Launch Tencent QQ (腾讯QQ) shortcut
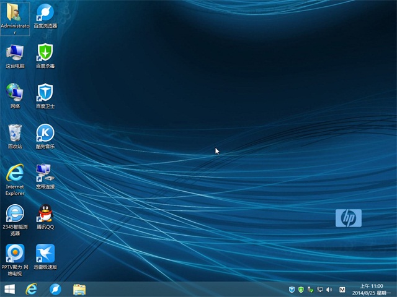The width and height of the screenshot is (397, 297). [x=45, y=213]
